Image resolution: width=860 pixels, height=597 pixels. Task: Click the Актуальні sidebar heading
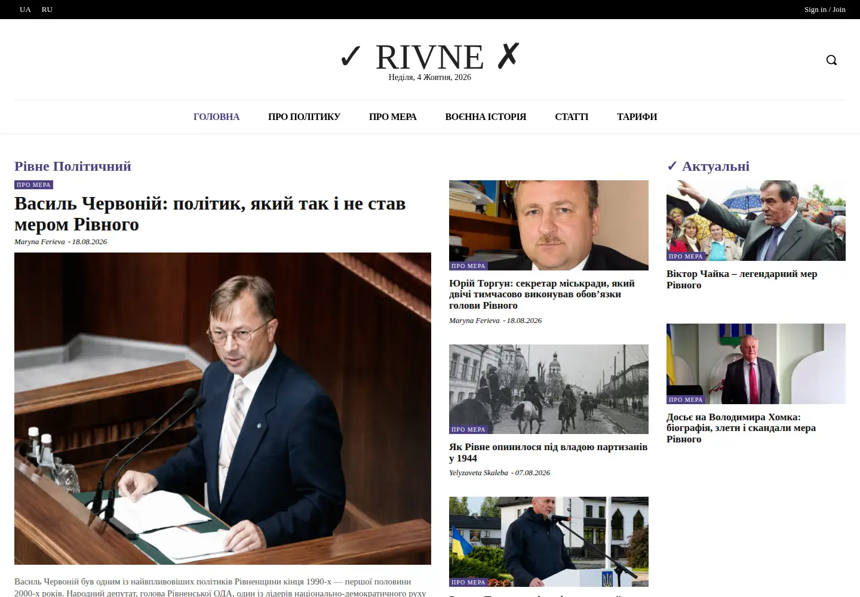coord(708,167)
